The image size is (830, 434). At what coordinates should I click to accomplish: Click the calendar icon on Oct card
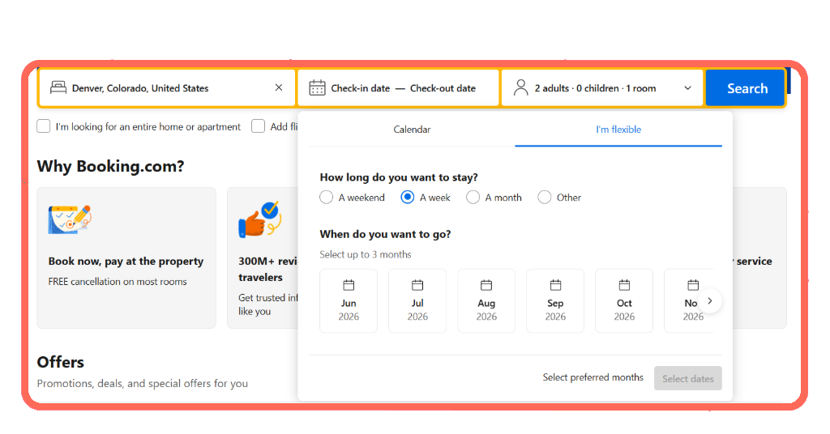coord(624,286)
